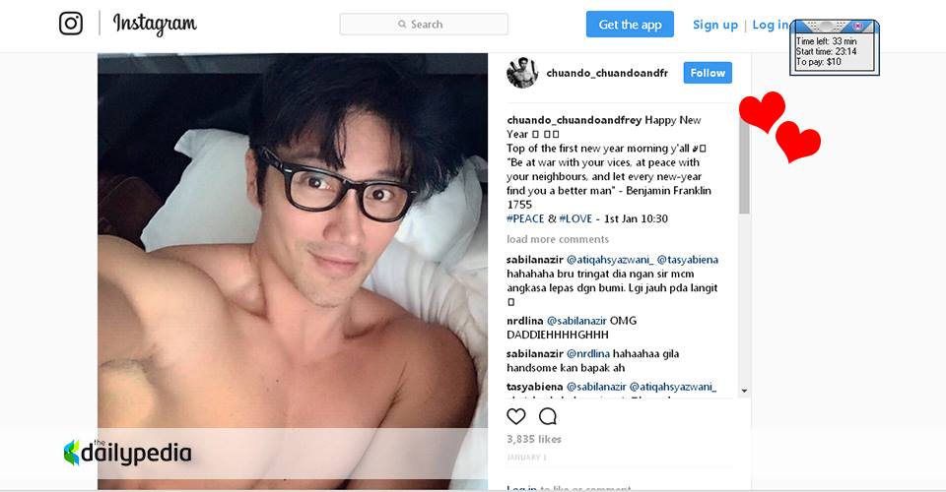Click the Get the app button
Viewport: 946px width, 492px height.
[630, 24]
